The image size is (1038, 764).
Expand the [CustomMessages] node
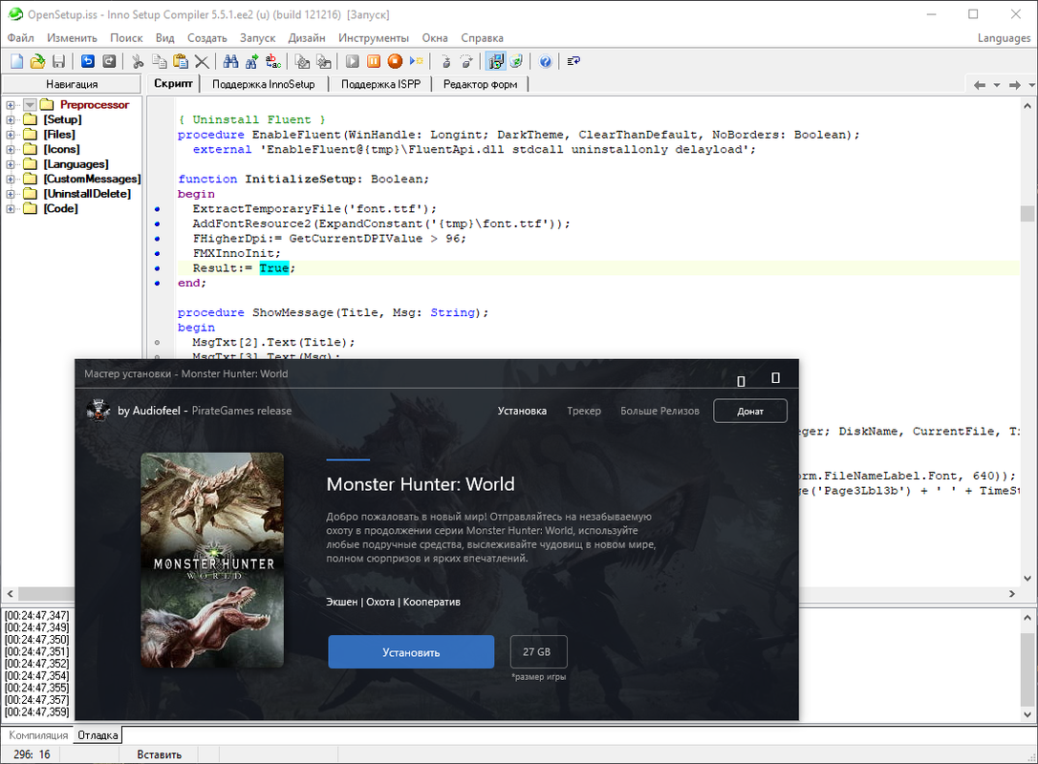point(11,179)
